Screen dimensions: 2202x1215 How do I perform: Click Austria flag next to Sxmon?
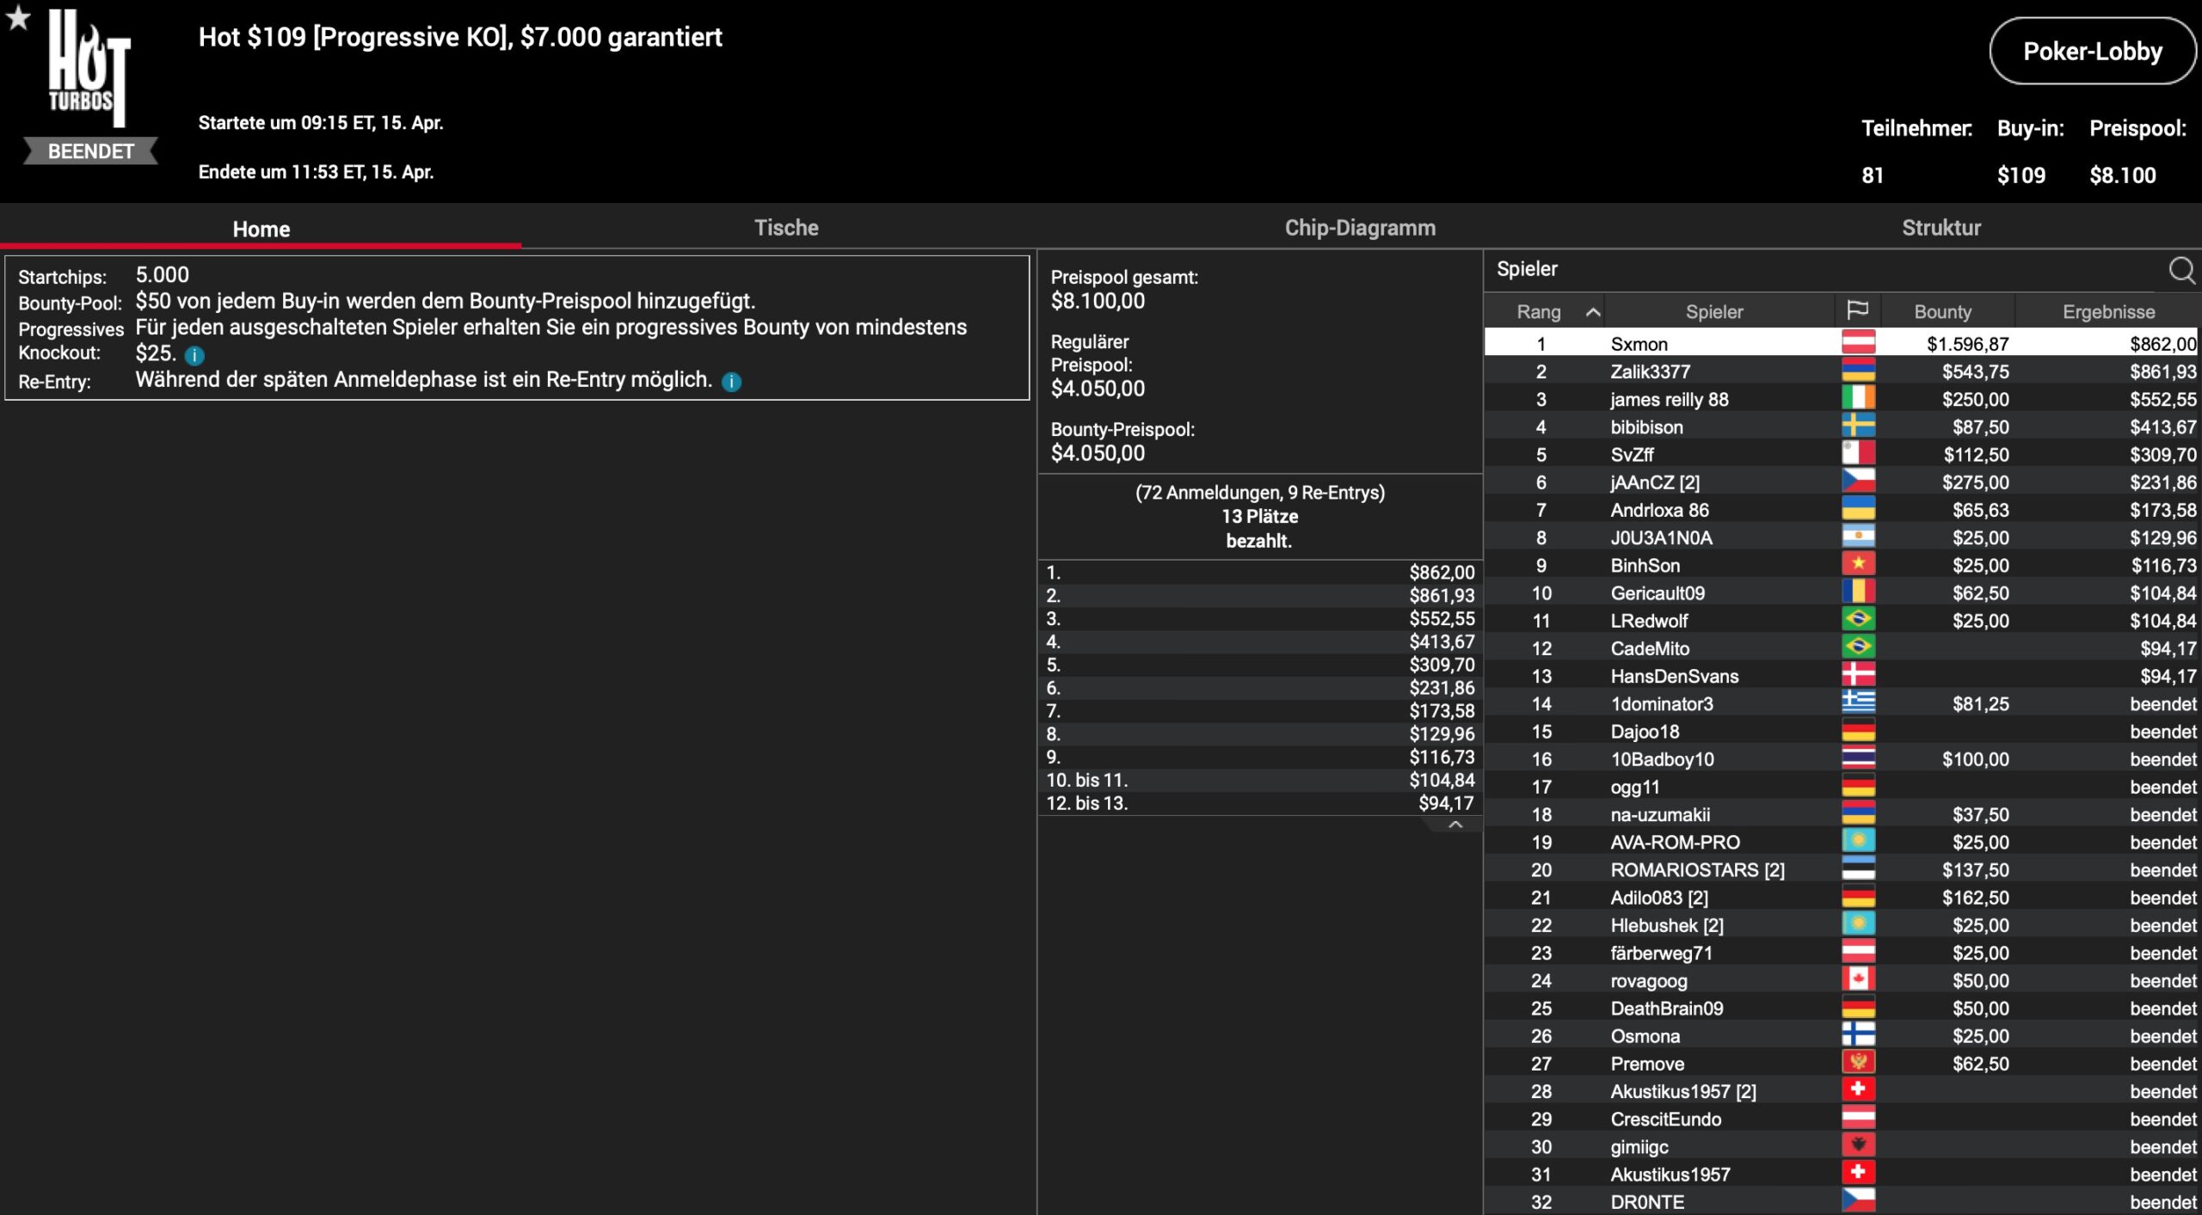pyautogui.click(x=1858, y=343)
